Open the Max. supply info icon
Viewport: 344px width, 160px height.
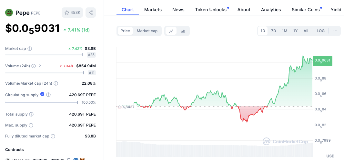31,125
